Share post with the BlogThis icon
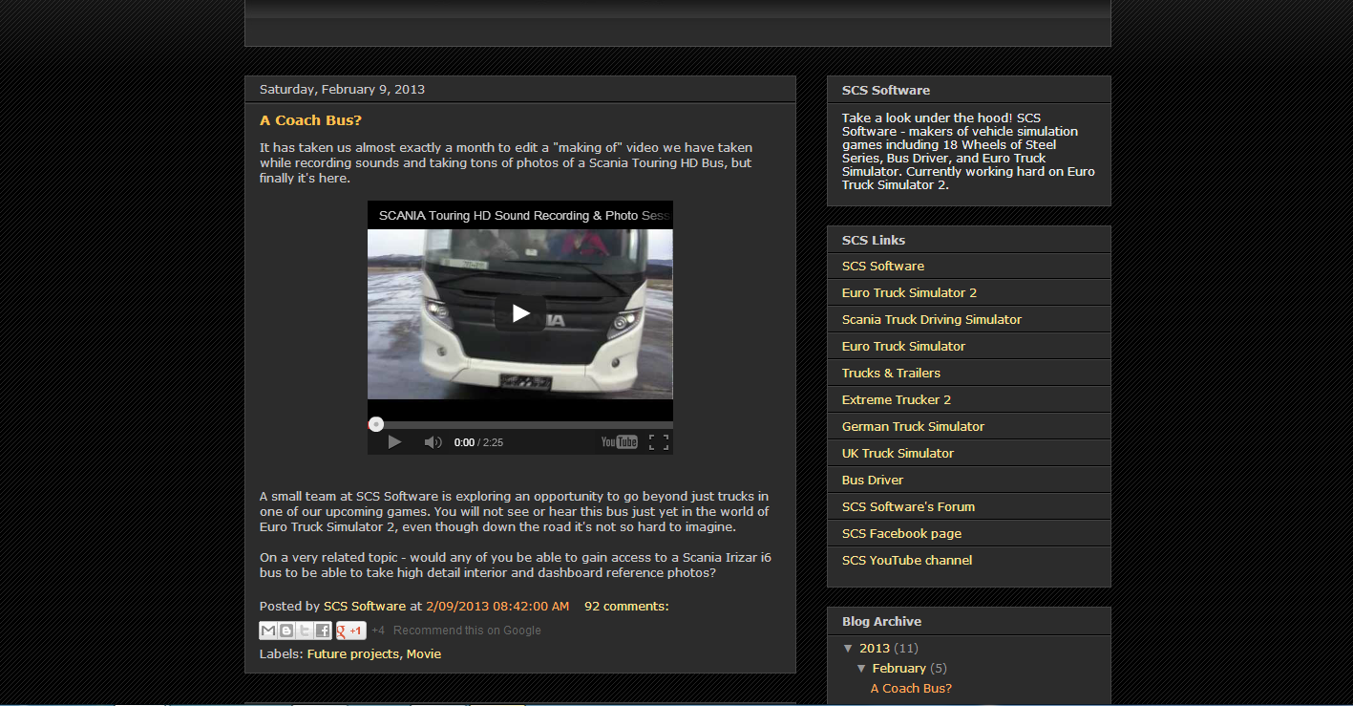The image size is (1353, 706). pyautogui.click(x=286, y=631)
